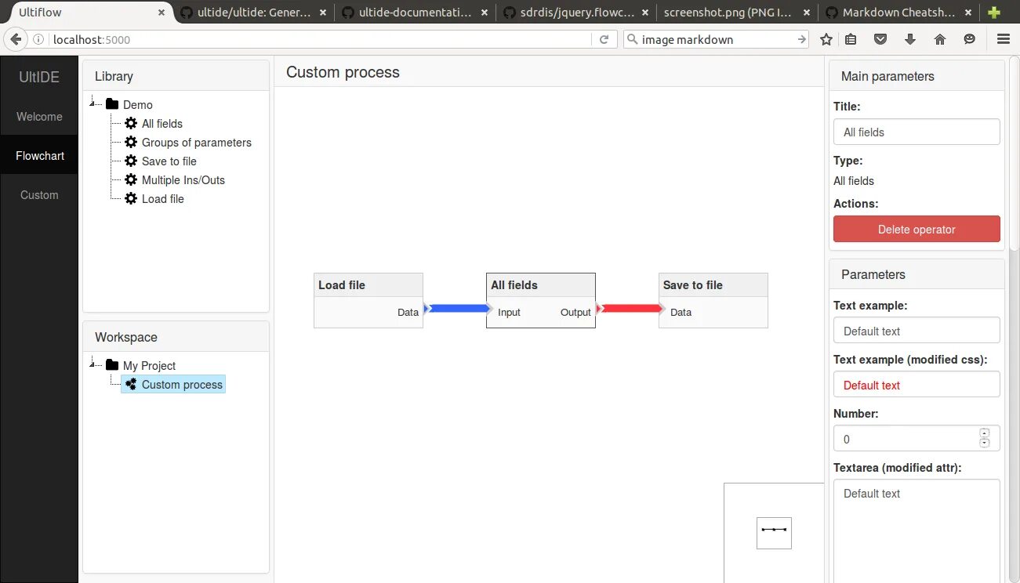The height and width of the screenshot is (583, 1020).
Task: Select the Load file operator title
Action: point(368,285)
